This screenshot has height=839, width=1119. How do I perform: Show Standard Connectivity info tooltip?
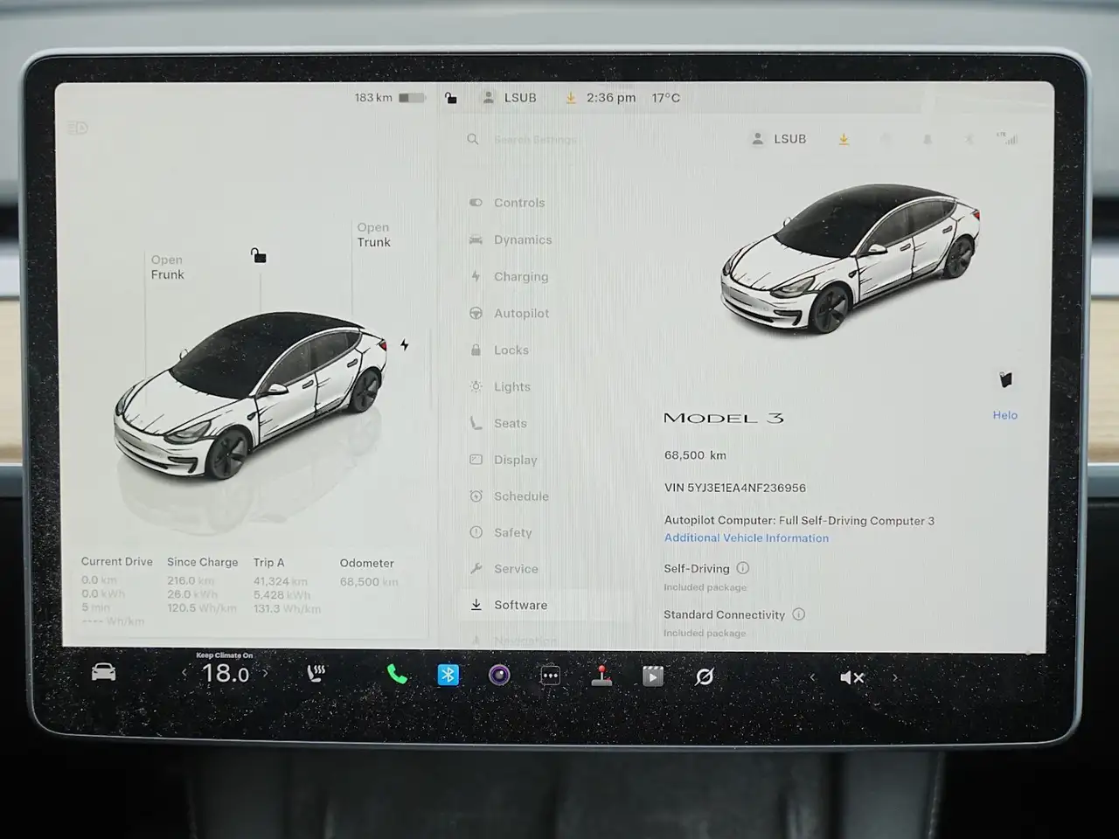(798, 614)
